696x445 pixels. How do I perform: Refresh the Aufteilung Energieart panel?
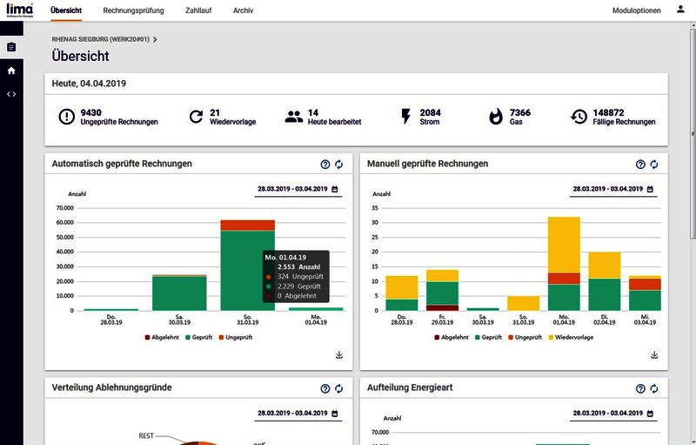click(654, 388)
